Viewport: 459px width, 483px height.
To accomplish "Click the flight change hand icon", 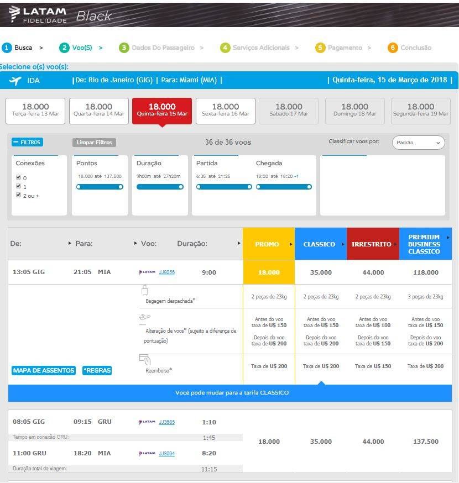I will 144,317.
